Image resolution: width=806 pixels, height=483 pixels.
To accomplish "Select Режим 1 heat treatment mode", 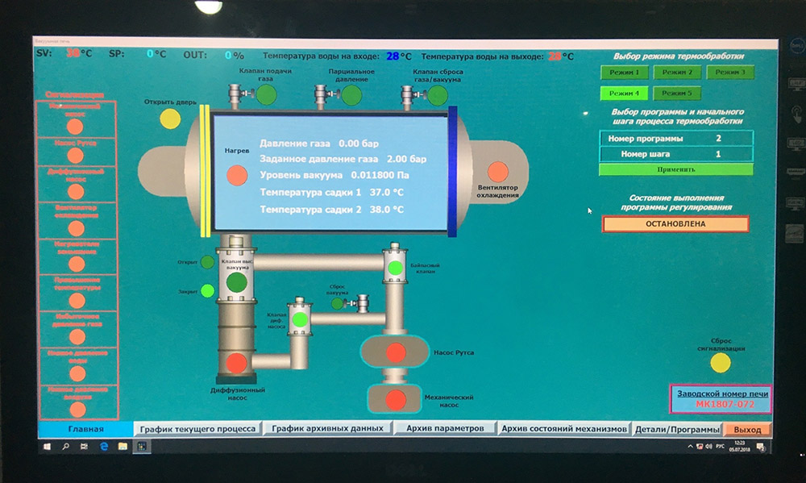I will click(625, 73).
